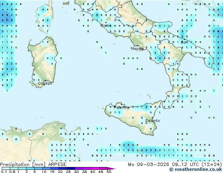This screenshot has height=173, width=223.
Task: Click the Rome city label
Action: 106,25
